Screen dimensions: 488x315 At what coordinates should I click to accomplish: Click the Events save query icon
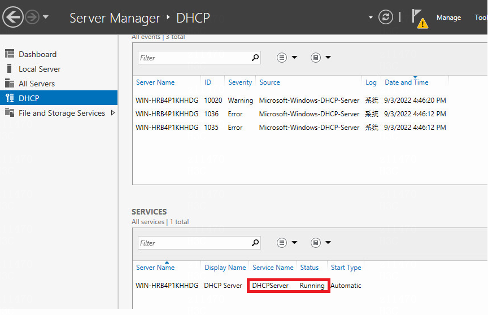pyautogui.click(x=316, y=58)
